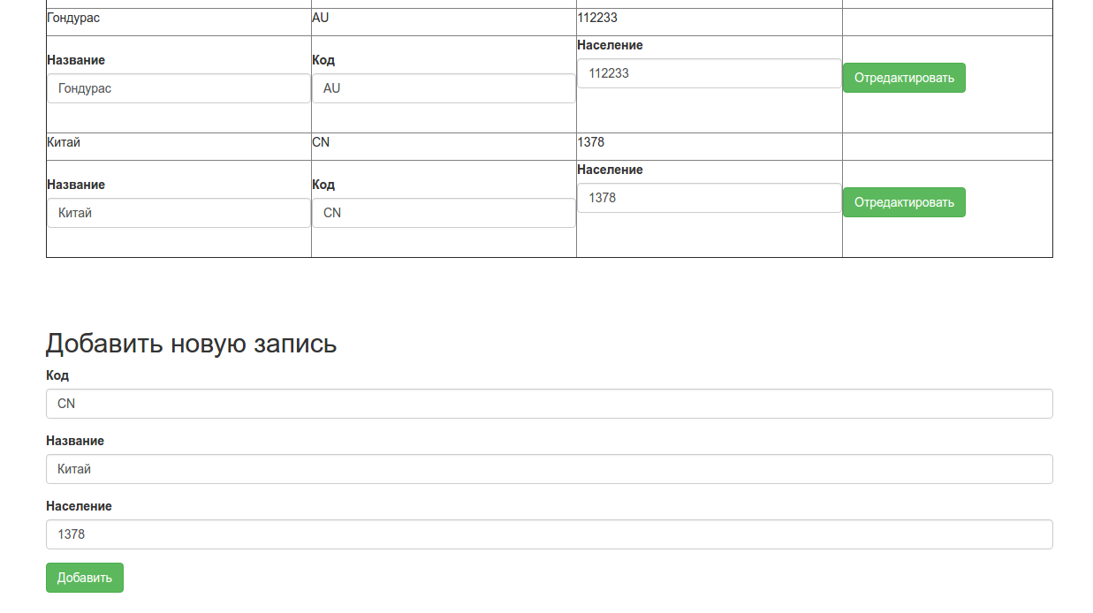Click the table's Название input containing Китай
The height and width of the screenshot is (613, 1093).
click(x=178, y=213)
